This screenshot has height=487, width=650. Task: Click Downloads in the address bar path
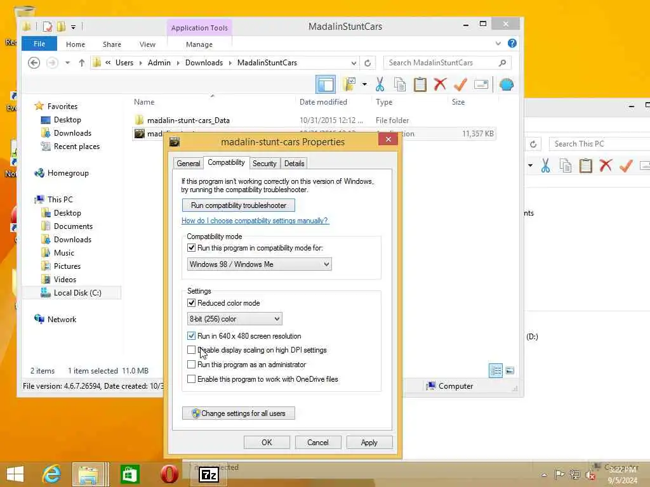pos(204,63)
